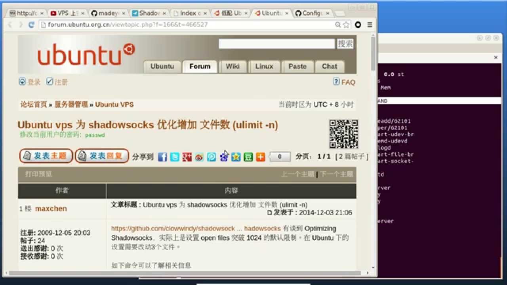Go forward in browser history
This screenshot has height=285, width=507.
[x=21, y=25]
